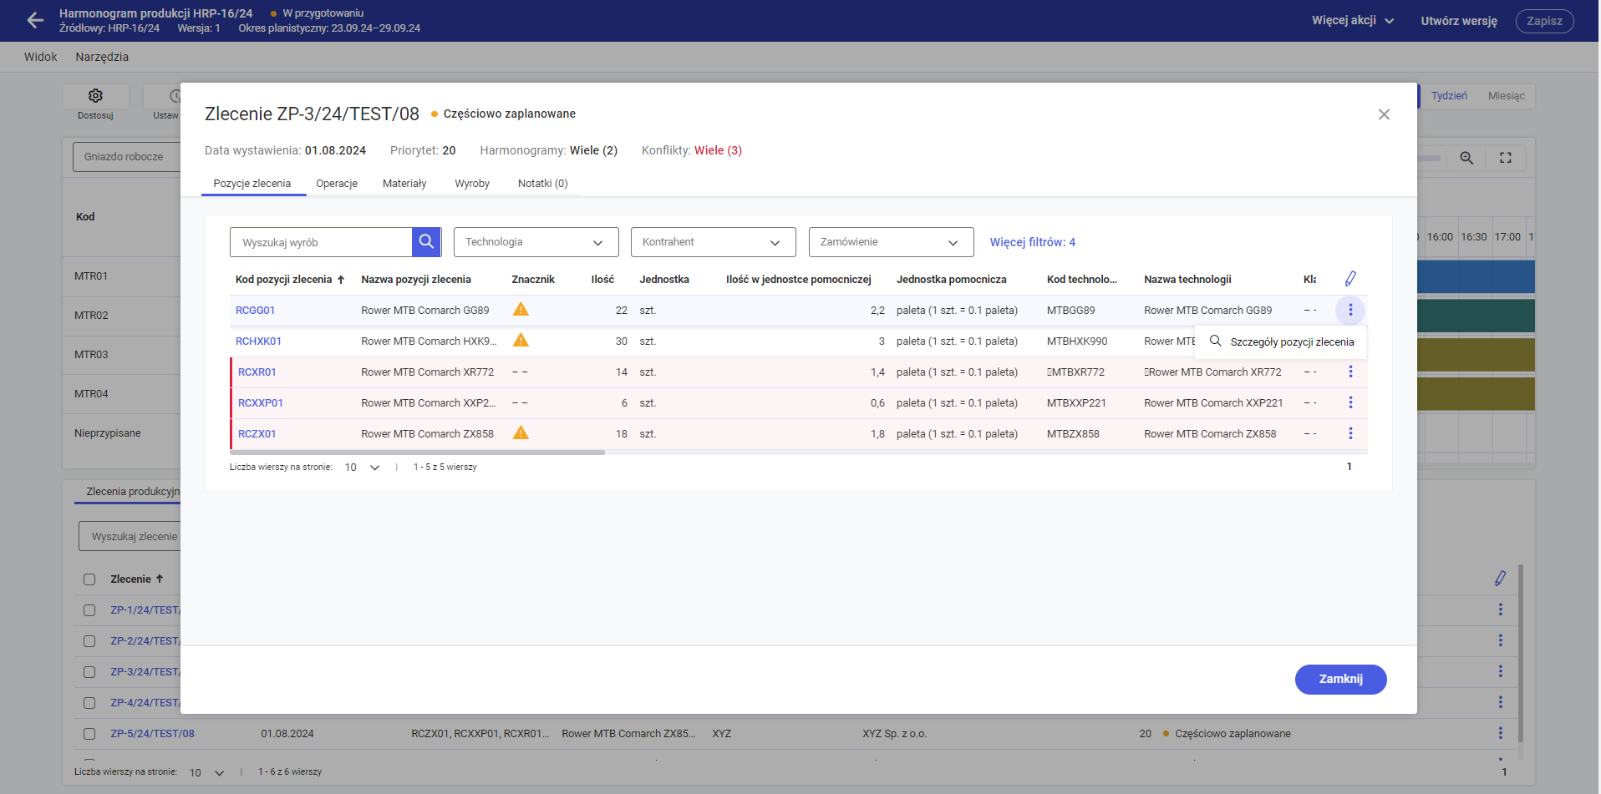Go back using the header arrow

coord(35,20)
